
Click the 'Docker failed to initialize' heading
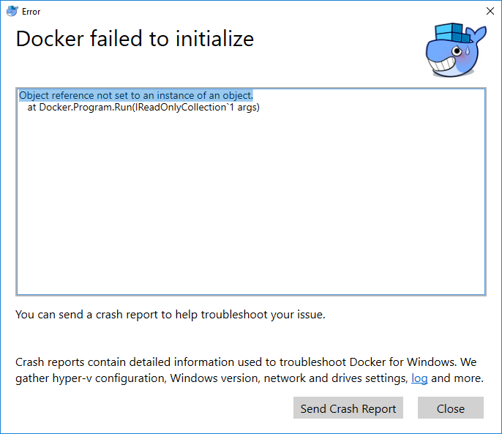135,39
